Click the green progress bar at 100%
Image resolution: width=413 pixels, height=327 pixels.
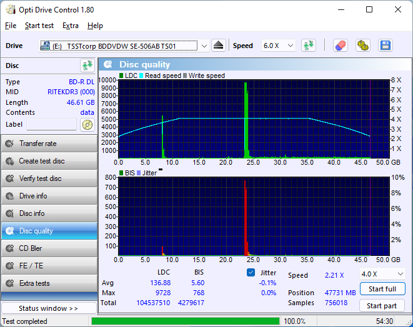(185, 321)
